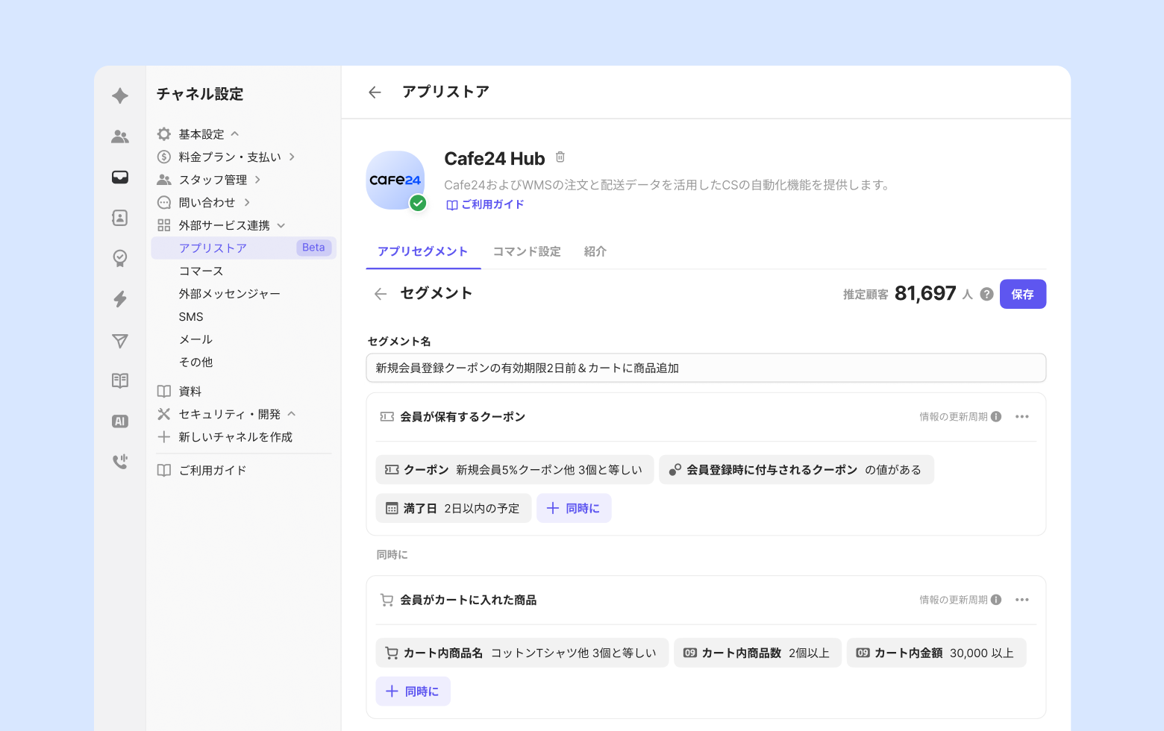The image size is (1164, 731).
Task: Click the trash icon next to Cafe24 Hub
Action: [x=560, y=157]
